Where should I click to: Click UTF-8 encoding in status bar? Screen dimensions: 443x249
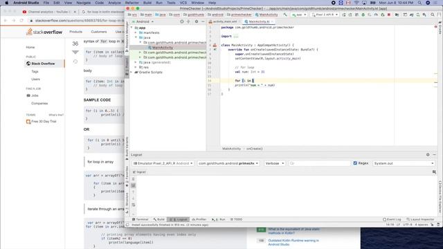(408, 225)
